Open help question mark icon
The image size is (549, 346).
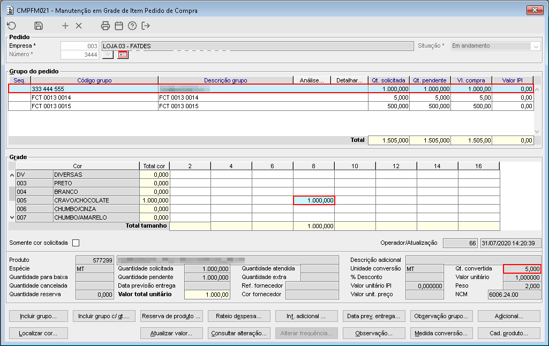[132, 26]
